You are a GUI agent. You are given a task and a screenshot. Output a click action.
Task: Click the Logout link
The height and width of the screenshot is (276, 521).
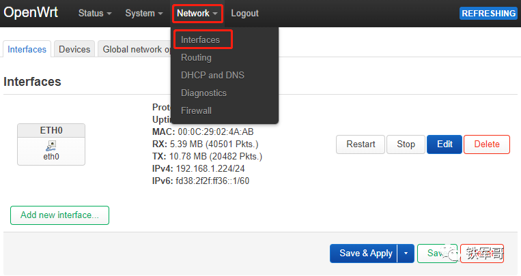point(244,13)
